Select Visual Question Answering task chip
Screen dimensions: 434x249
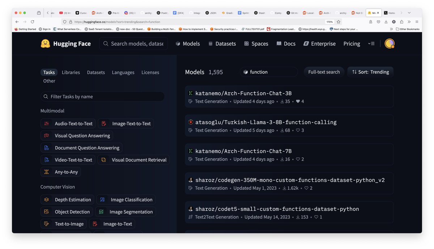(x=77, y=136)
